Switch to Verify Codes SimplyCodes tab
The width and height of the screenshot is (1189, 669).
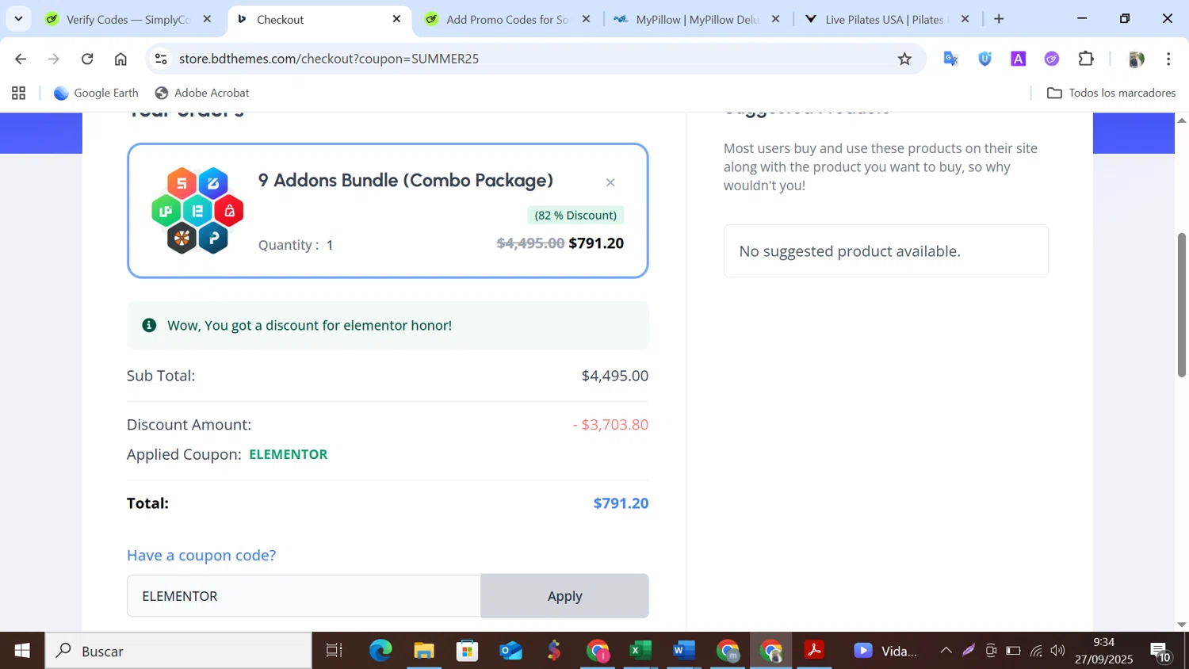(x=128, y=19)
